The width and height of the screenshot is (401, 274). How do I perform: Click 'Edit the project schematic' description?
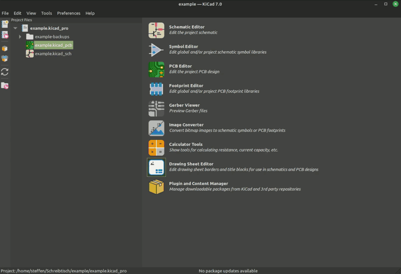pyautogui.click(x=193, y=33)
